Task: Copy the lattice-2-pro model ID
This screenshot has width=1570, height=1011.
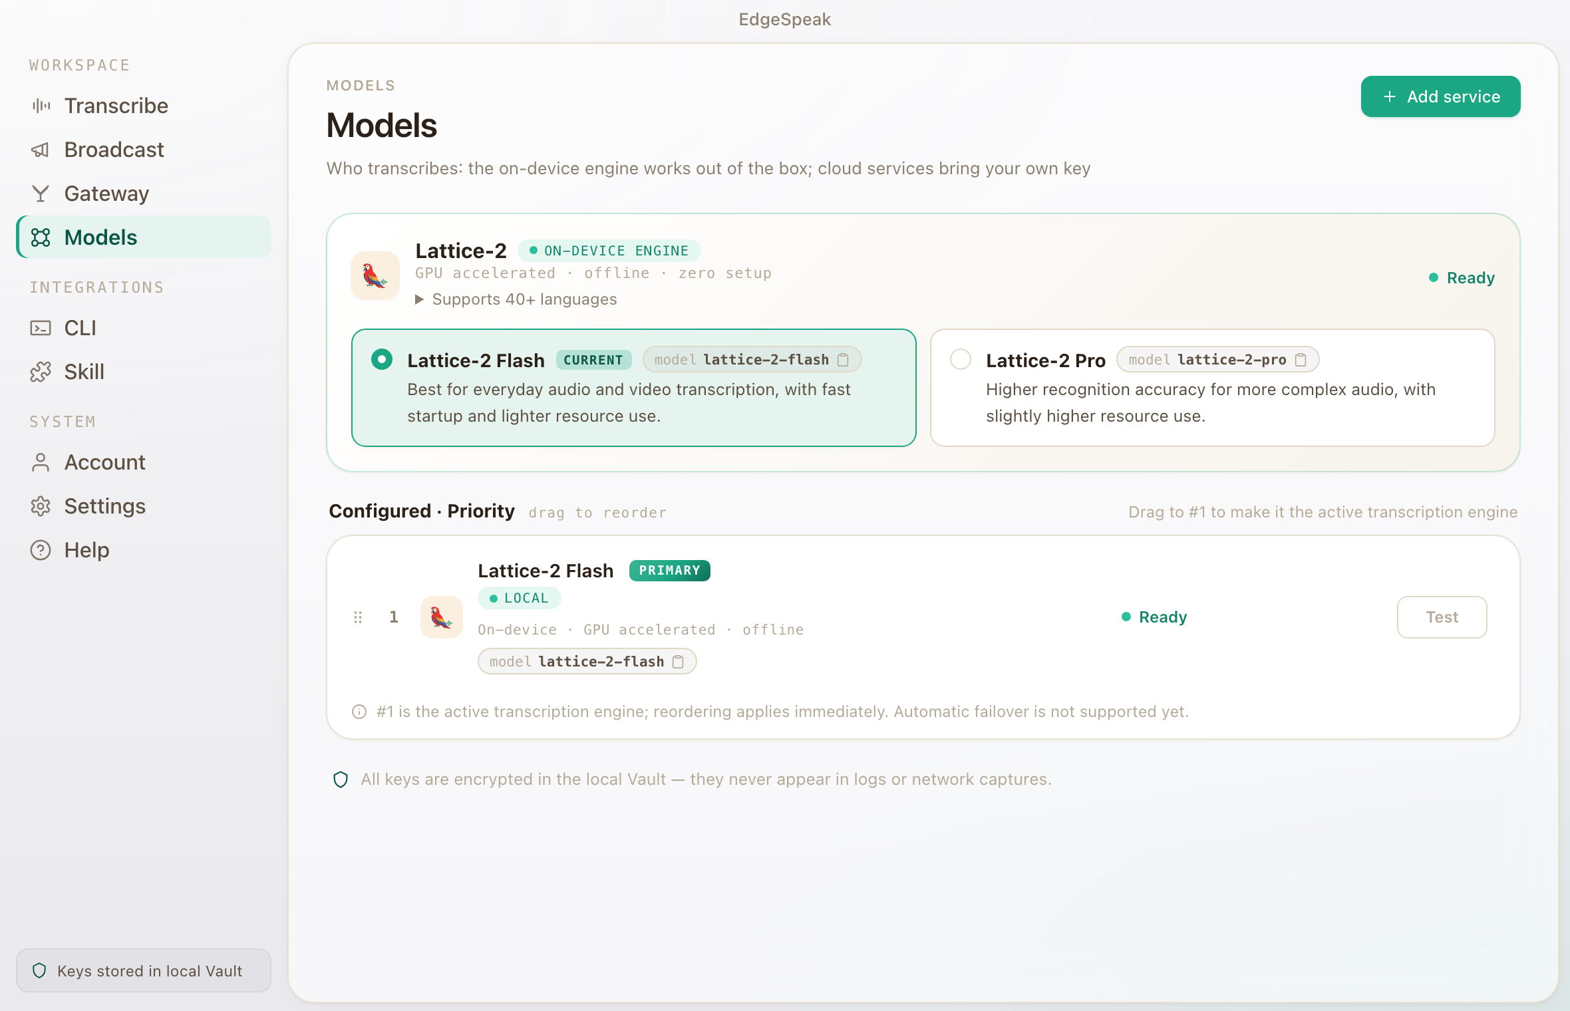Action: [1301, 360]
